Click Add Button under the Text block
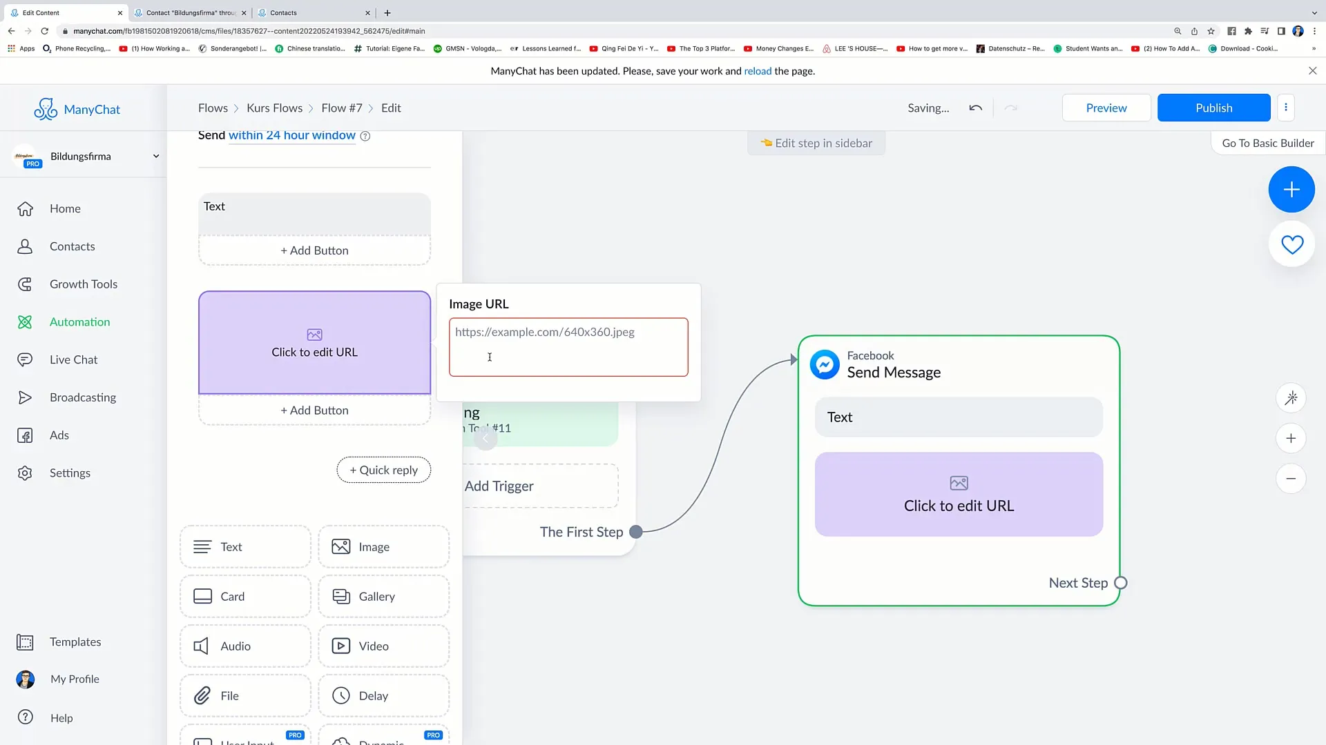Screen dimensions: 1326x745 point(314,250)
